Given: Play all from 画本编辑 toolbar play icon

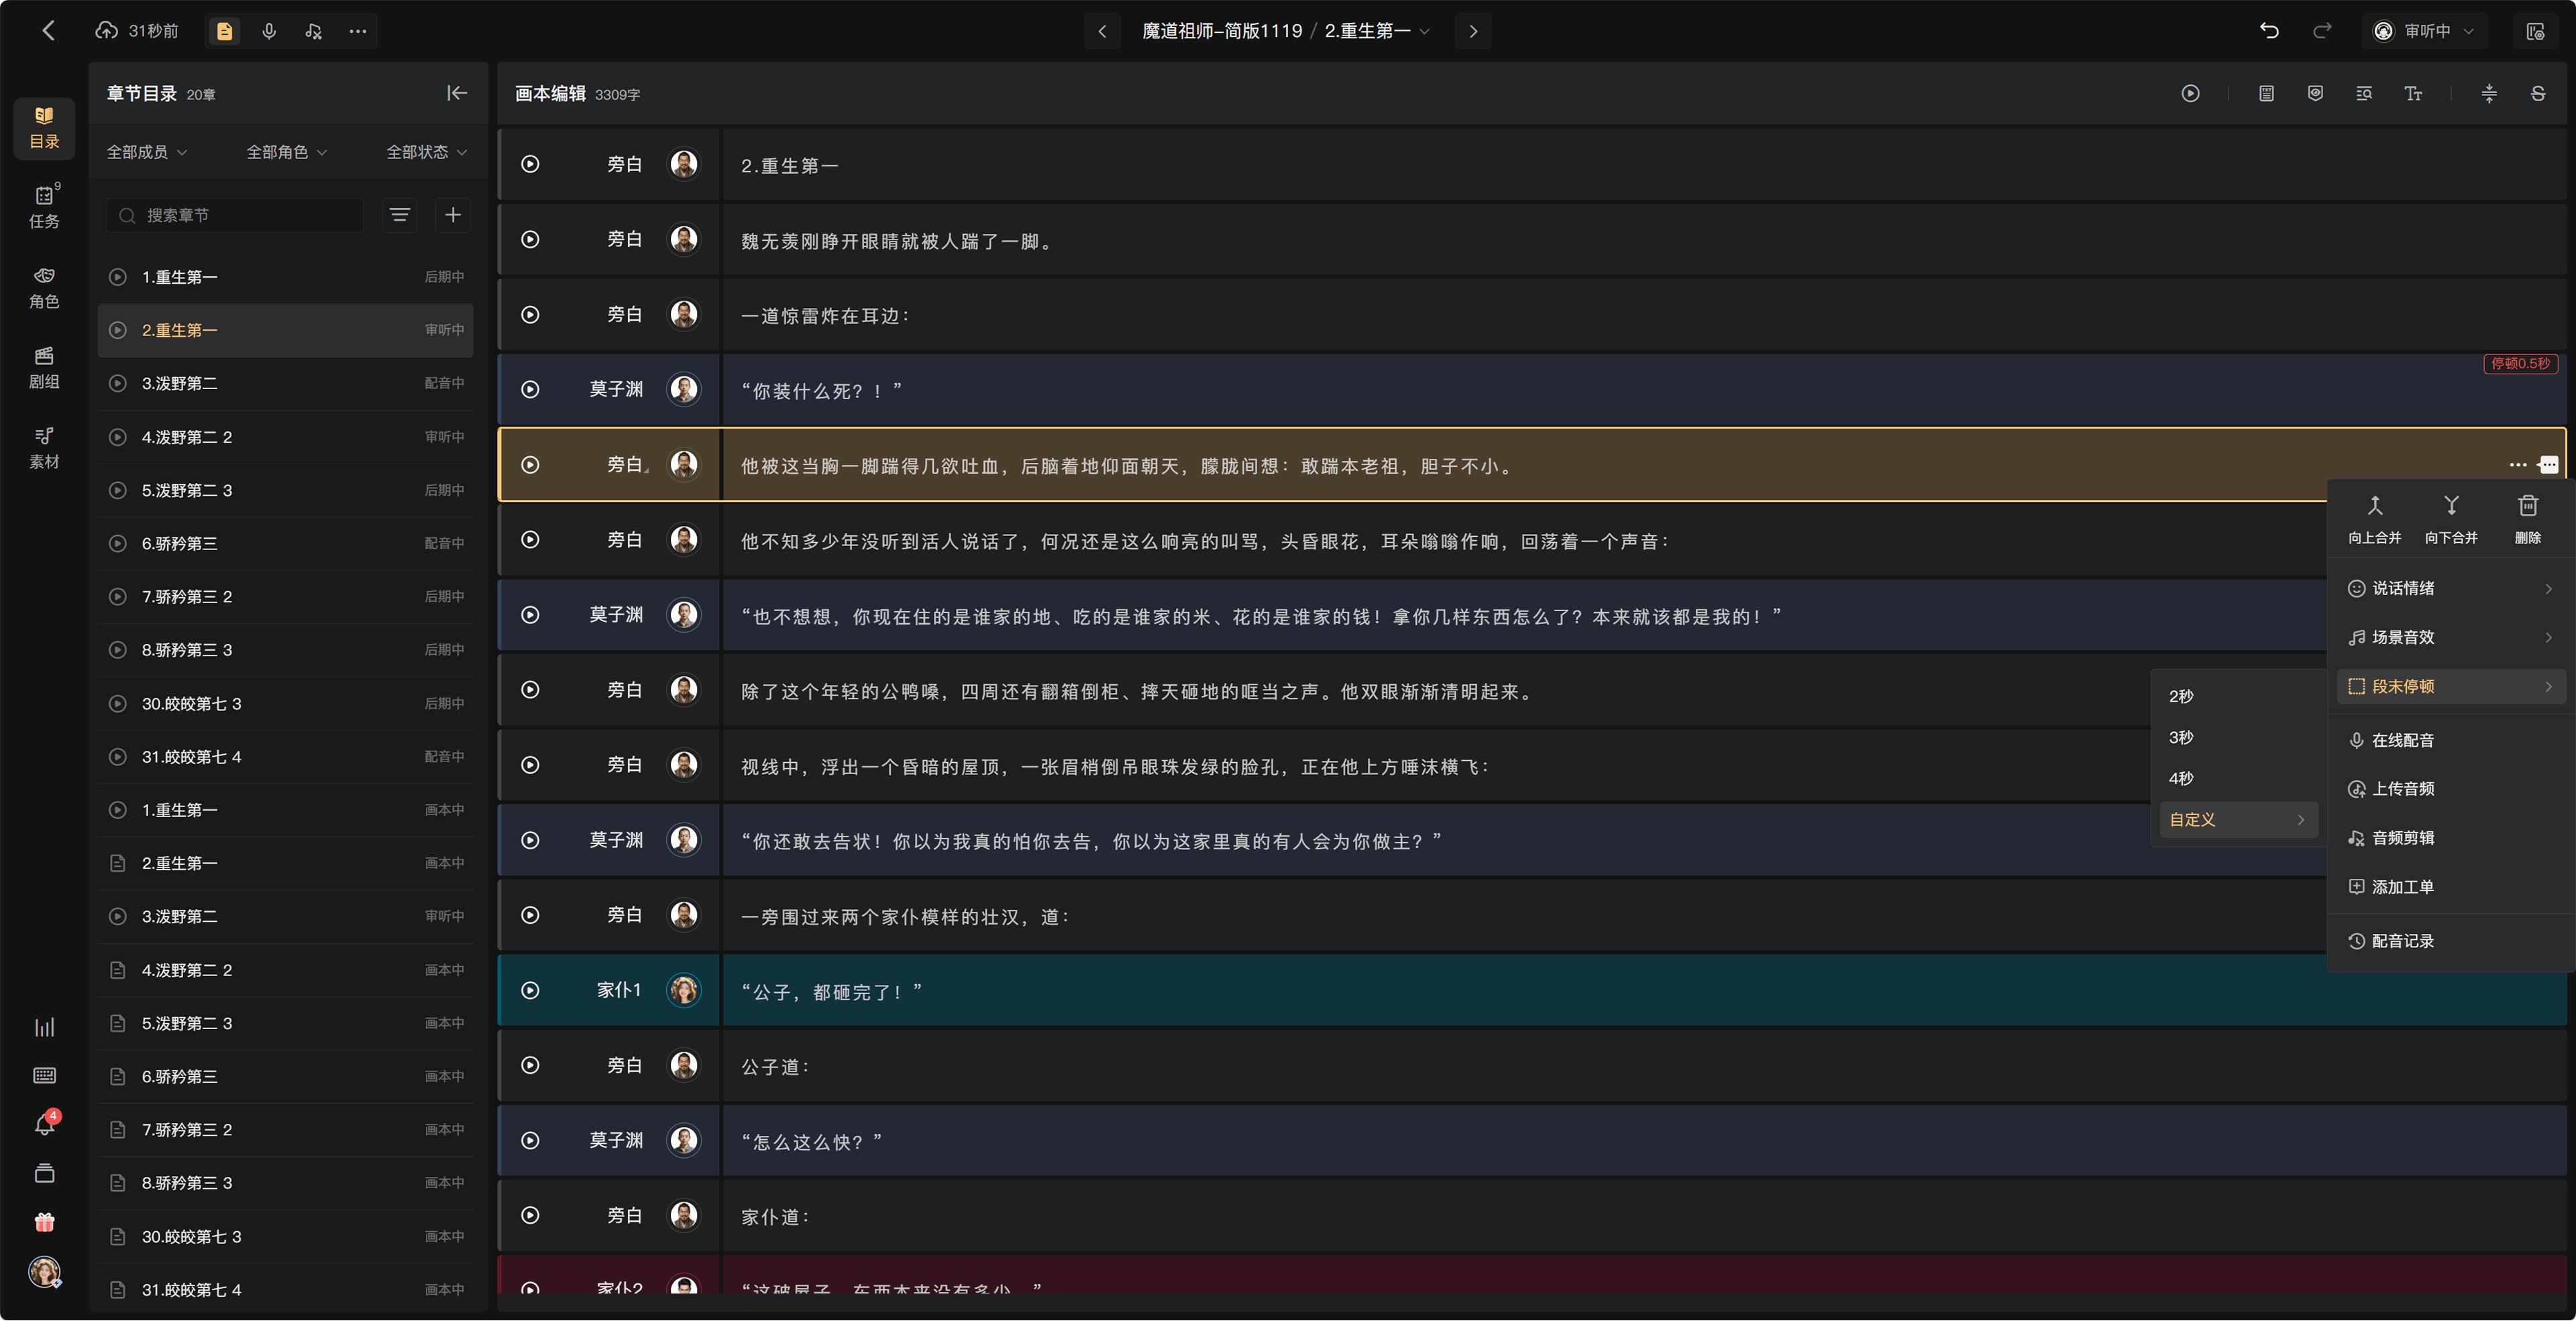Looking at the screenshot, I should (2190, 93).
